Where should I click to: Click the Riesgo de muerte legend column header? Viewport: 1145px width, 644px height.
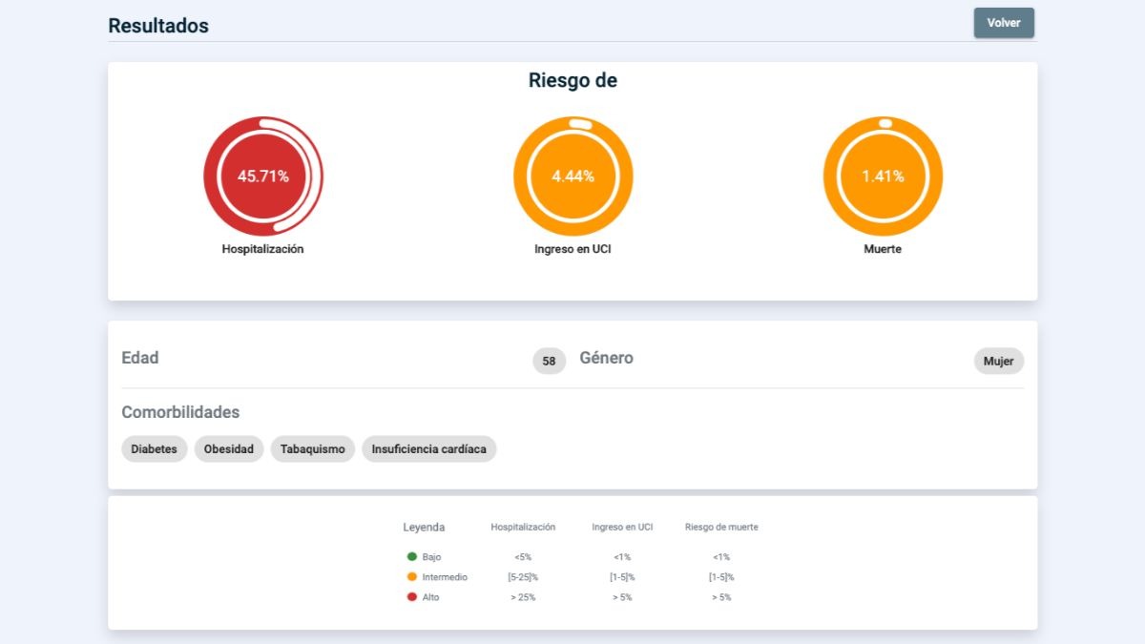click(721, 528)
